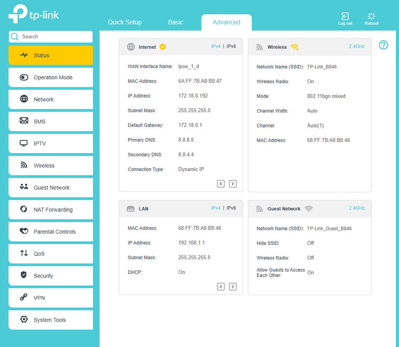Open the Security menu
Screen dimensions: 399x347
pyautogui.click(x=51, y=276)
